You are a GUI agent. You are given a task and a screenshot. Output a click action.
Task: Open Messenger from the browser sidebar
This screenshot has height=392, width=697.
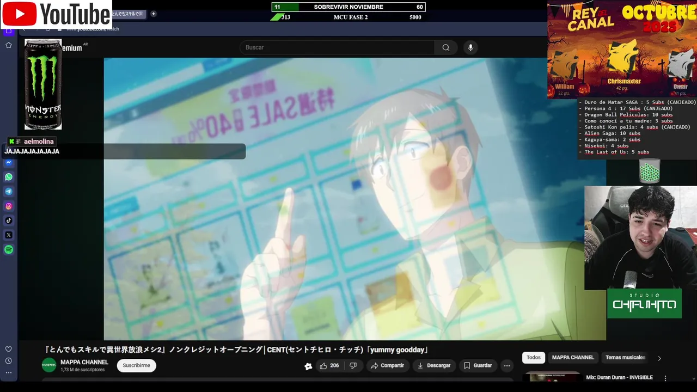9,162
